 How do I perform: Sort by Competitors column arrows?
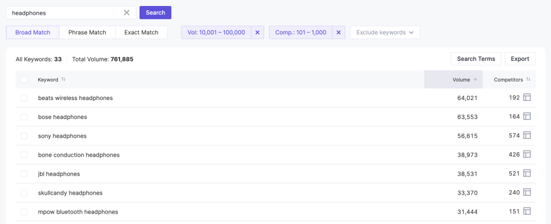click(x=528, y=79)
